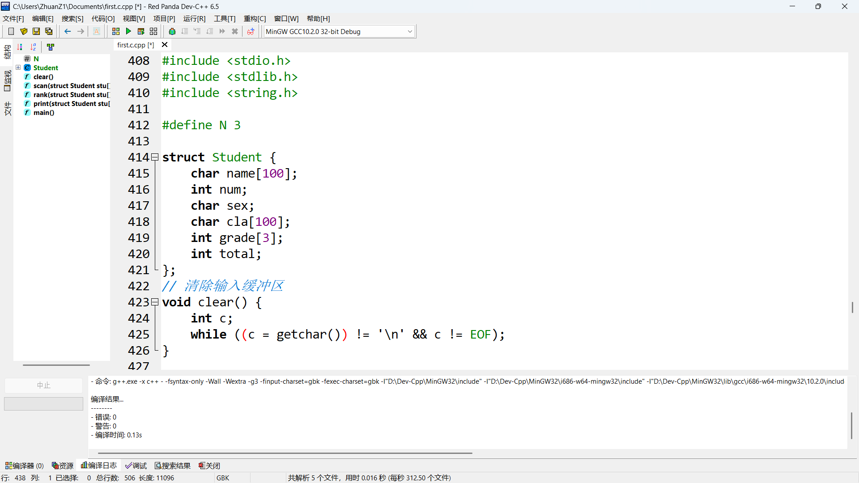This screenshot has width=859, height=483.
Task: Click the compile log horizontal scrollbar
Action: click(x=285, y=453)
